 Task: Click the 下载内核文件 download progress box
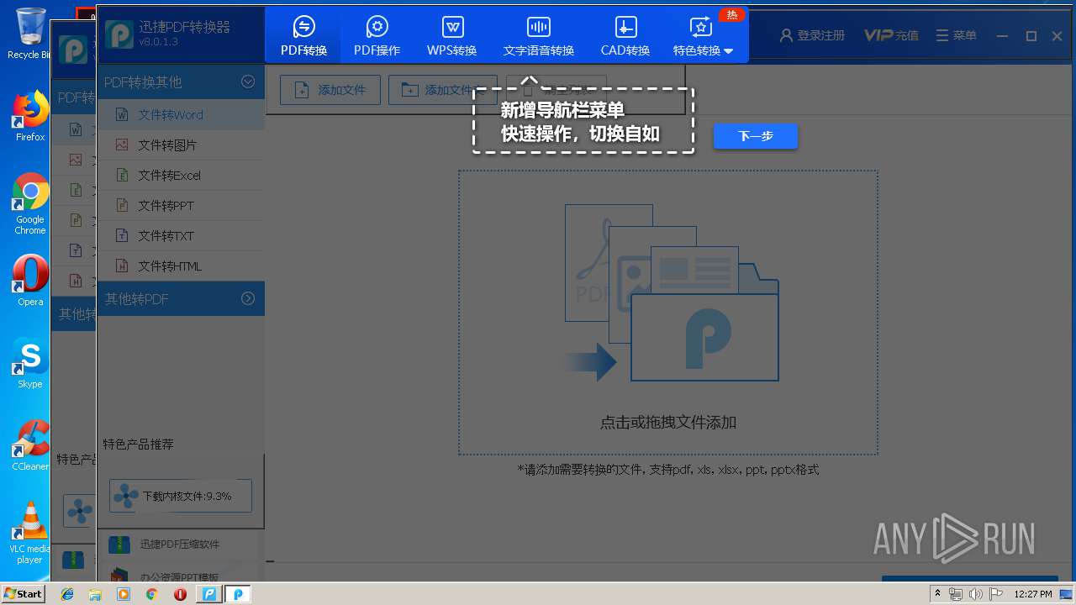click(181, 496)
